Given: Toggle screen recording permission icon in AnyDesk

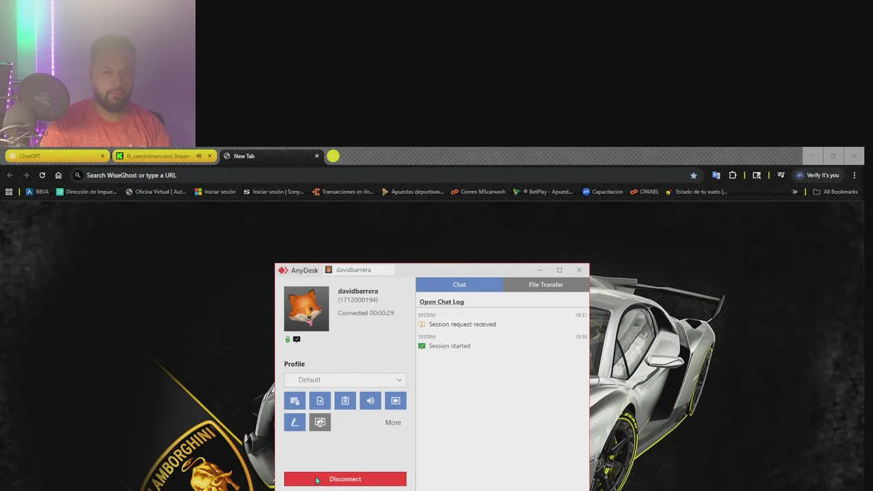Looking at the screenshot, I should [x=396, y=401].
